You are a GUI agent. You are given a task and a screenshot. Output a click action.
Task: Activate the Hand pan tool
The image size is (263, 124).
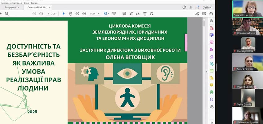[71, 14]
